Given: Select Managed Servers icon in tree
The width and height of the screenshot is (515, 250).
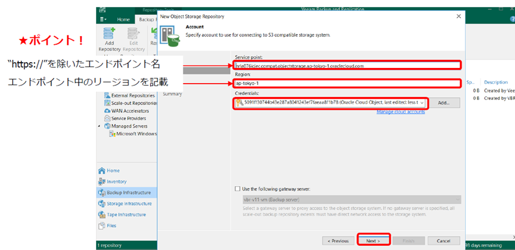Looking at the screenshot, I should pyautogui.click(x=107, y=126).
